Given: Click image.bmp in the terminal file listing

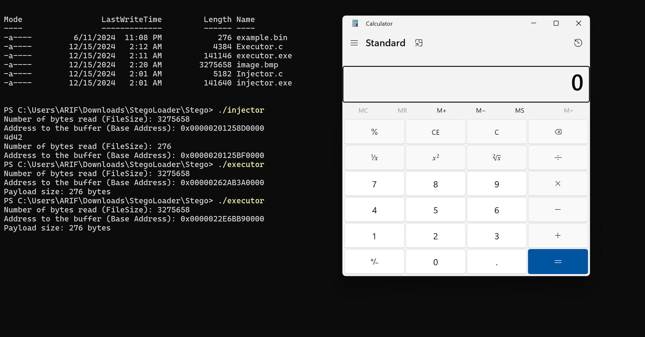Looking at the screenshot, I should [257, 65].
